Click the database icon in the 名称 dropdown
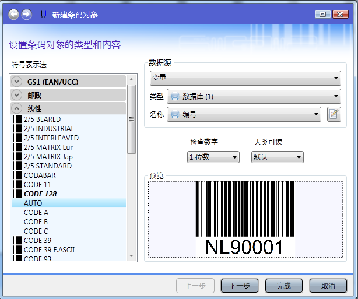The height and width of the screenshot is (299, 358). click(175, 114)
